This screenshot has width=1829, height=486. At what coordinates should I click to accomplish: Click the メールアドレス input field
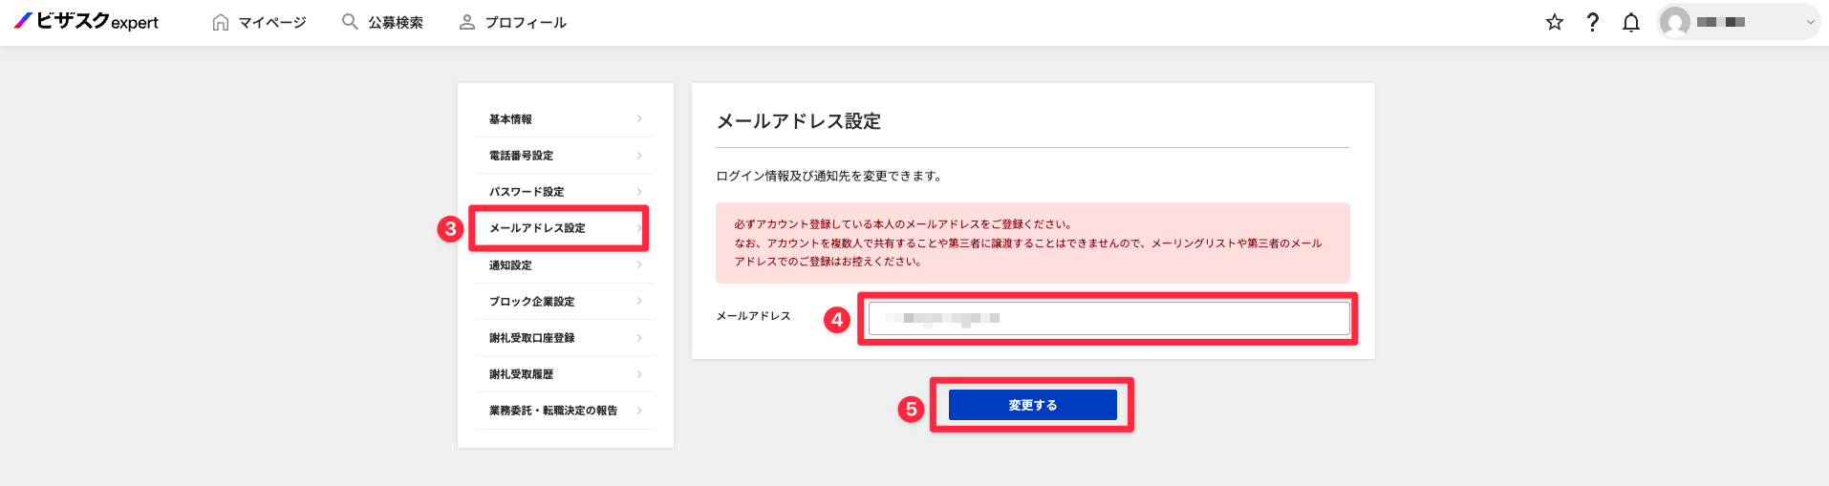pos(1108,318)
